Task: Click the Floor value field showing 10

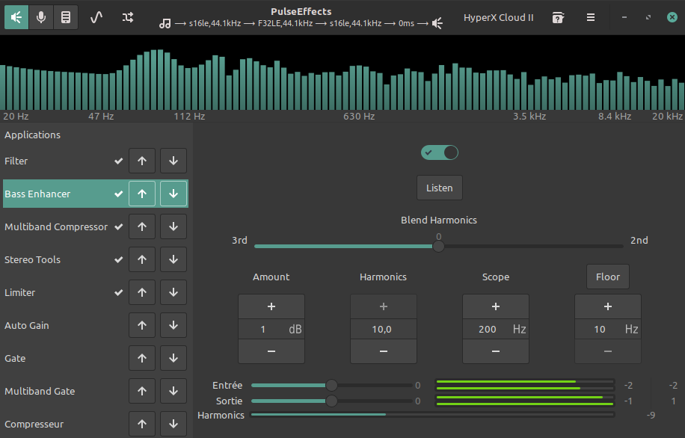Action: 608,330
